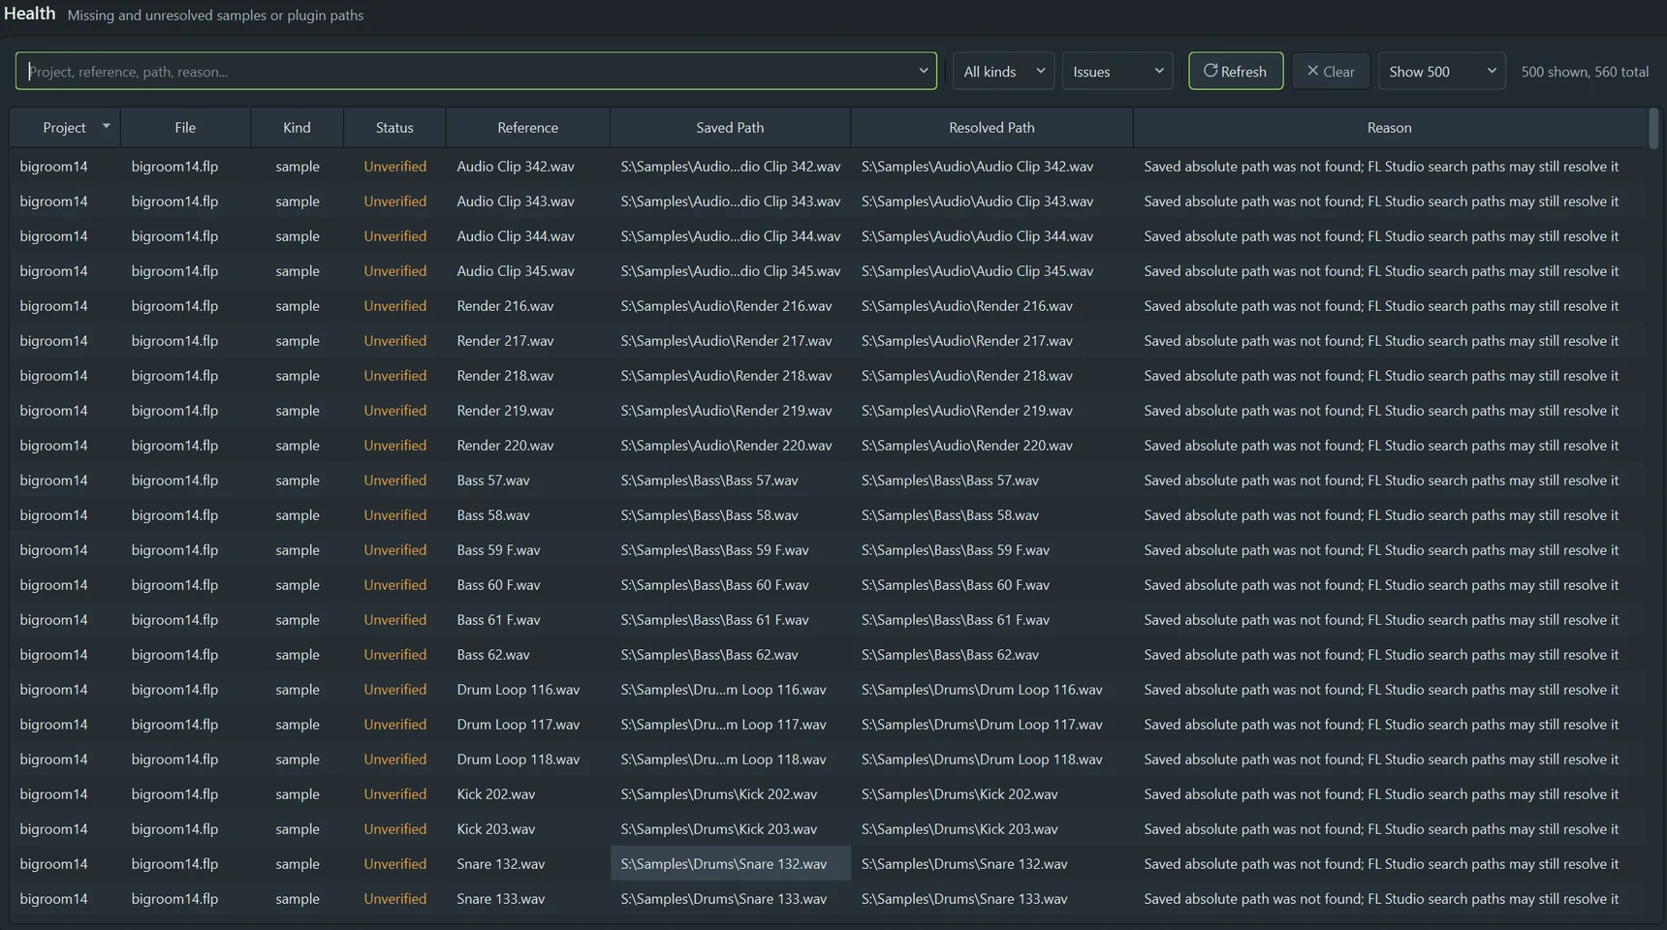Click resolved path S:\Samples\Drums\Drum Loop 116.wav
Image resolution: width=1667 pixels, height=930 pixels.
coord(992,690)
